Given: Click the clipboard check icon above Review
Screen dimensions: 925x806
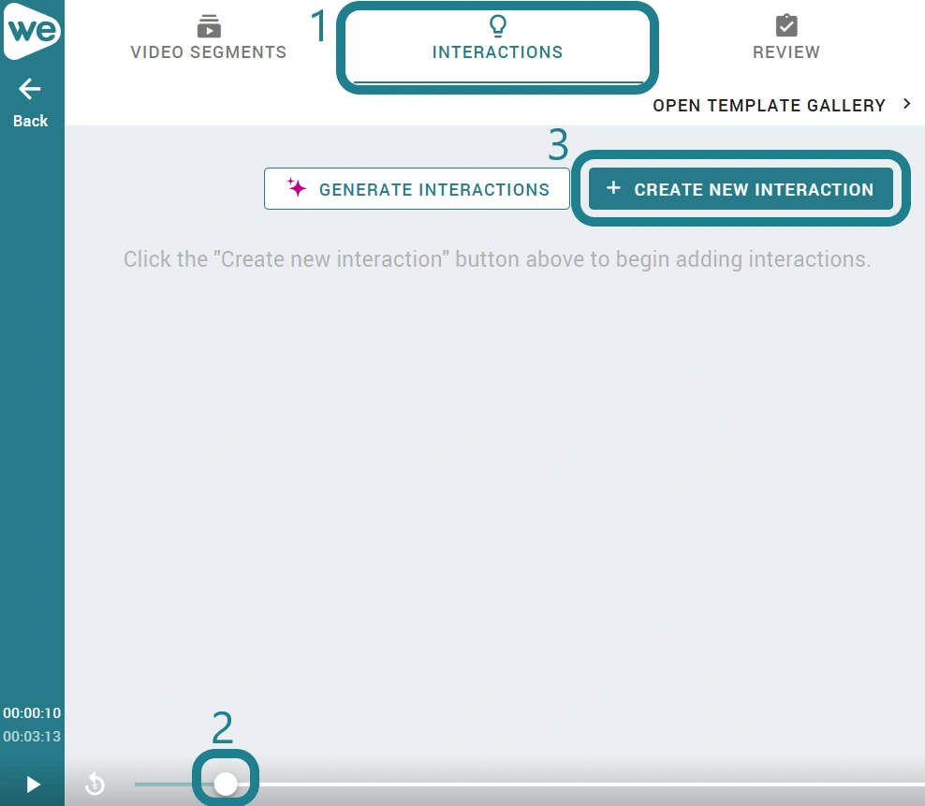Looking at the screenshot, I should 786,25.
